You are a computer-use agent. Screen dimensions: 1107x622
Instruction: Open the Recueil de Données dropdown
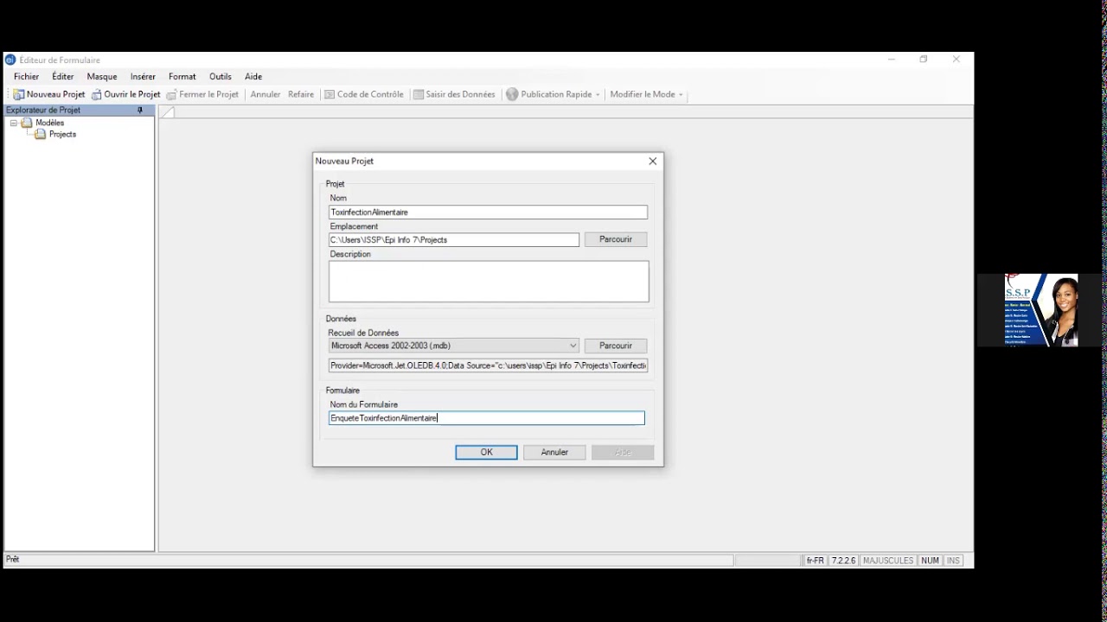454,346
